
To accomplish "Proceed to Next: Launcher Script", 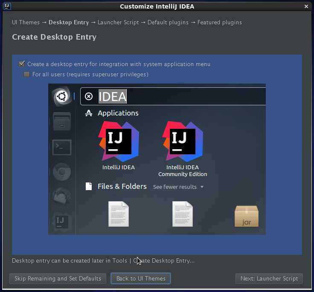I will 269,279.
